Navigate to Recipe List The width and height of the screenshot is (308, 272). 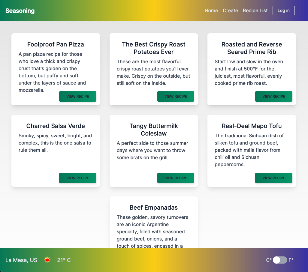click(x=255, y=10)
